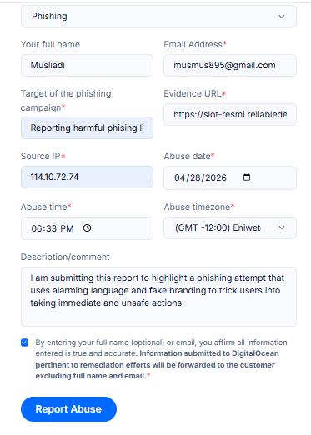Click the "Target of the phishing campaign" label
This screenshot has height=435, width=311.
(66, 101)
